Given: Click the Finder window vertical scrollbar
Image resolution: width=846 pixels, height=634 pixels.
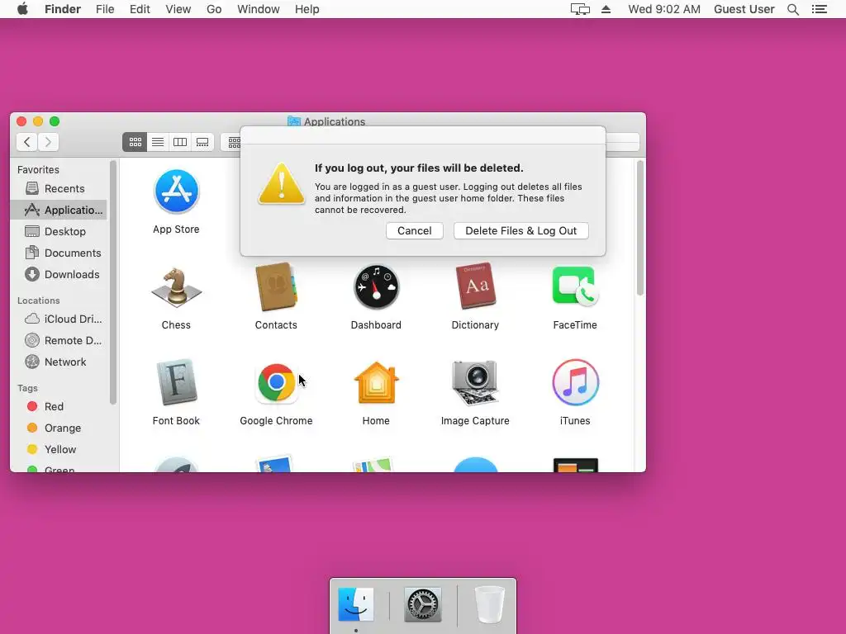Looking at the screenshot, I should pyautogui.click(x=640, y=228).
